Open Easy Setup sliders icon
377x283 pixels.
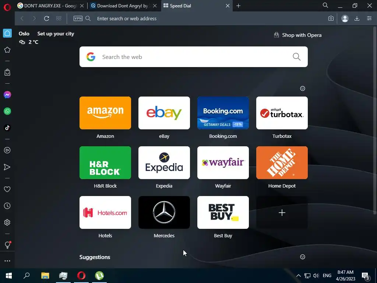(x=369, y=18)
